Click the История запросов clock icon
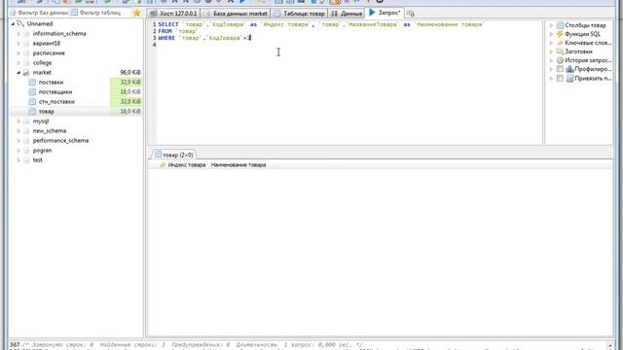623x350 pixels. pyautogui.click(x=560, y=60)
